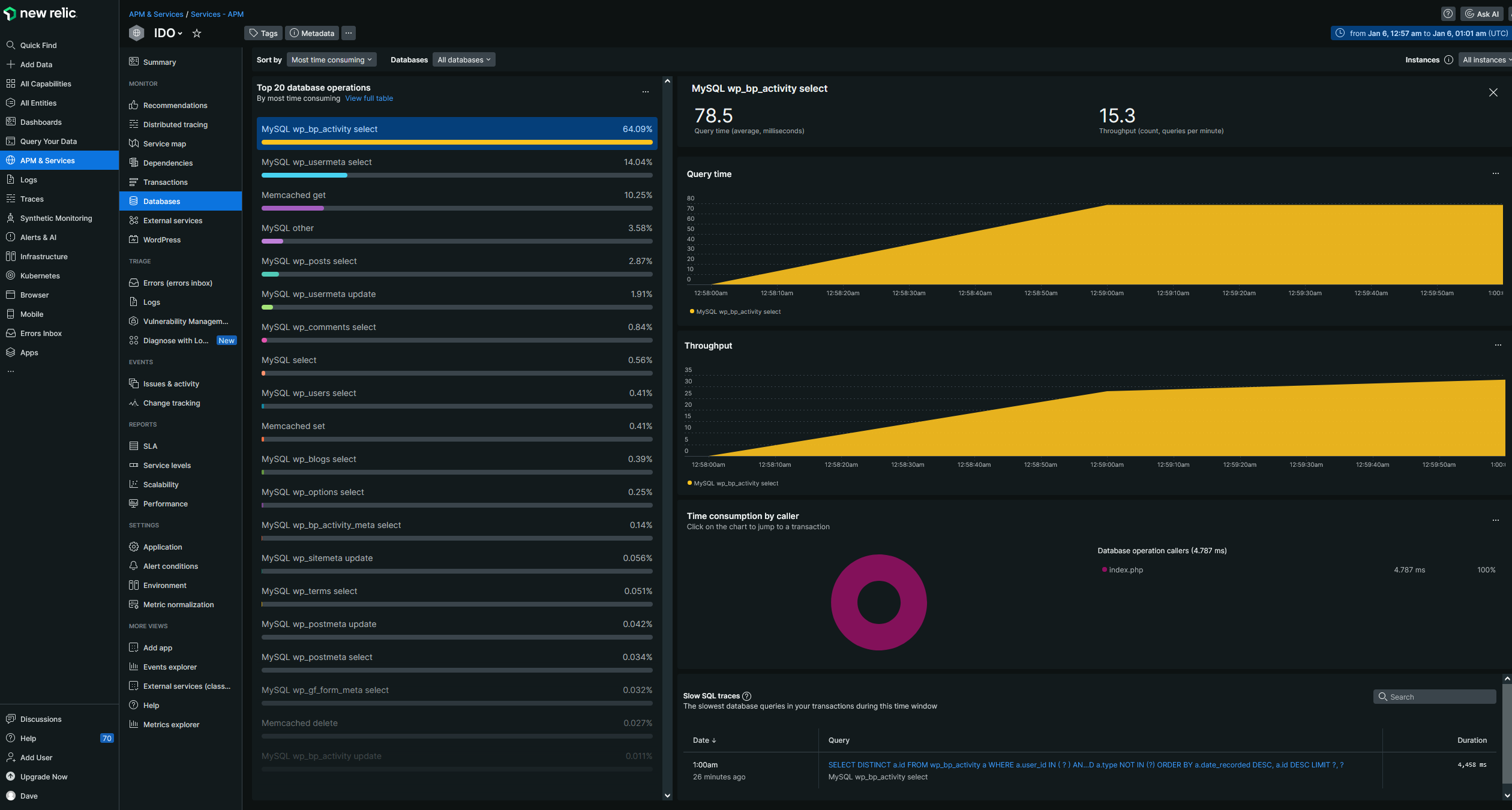Sort slow SQL traces by Date

pos(704,740)
